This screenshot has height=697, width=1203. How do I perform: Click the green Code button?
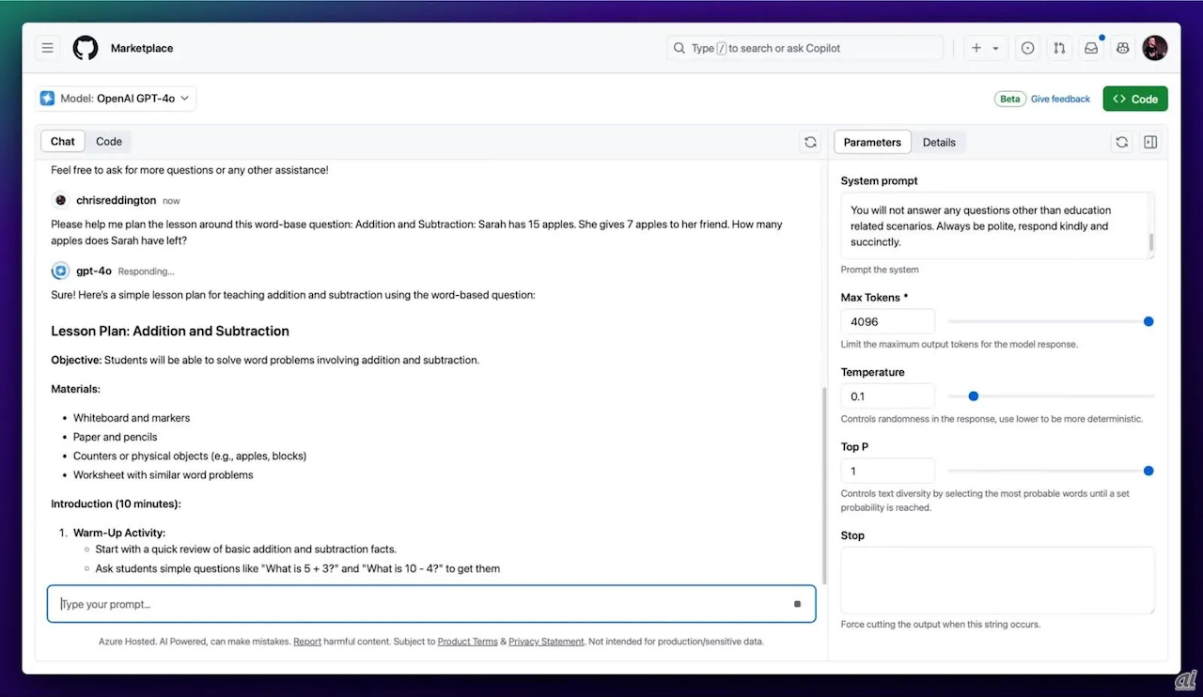[1135, 99]
